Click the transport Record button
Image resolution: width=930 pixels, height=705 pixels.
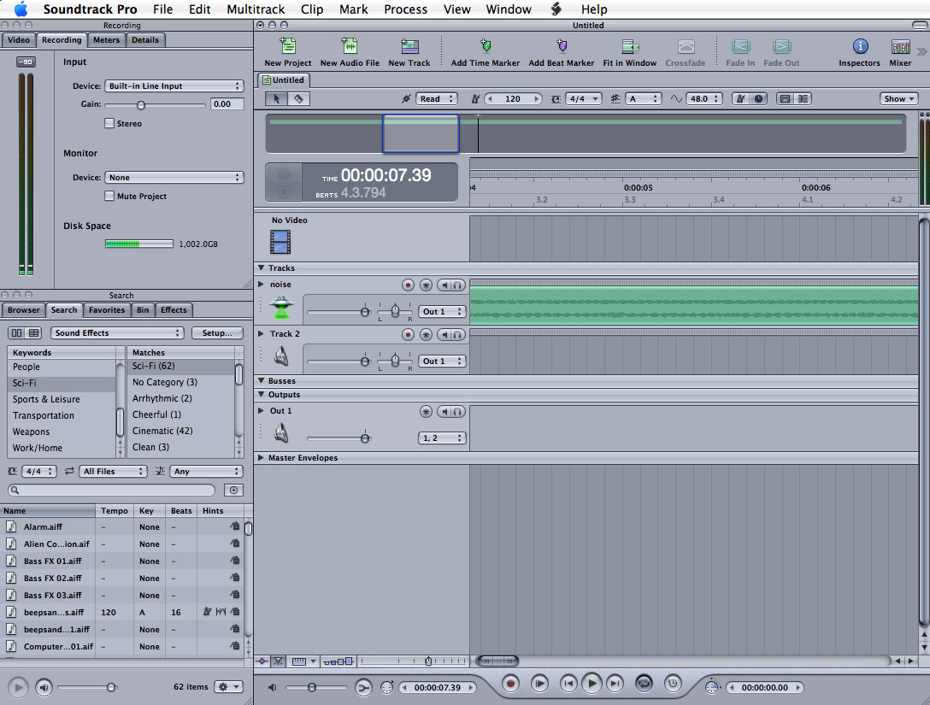tap(510, 684)
